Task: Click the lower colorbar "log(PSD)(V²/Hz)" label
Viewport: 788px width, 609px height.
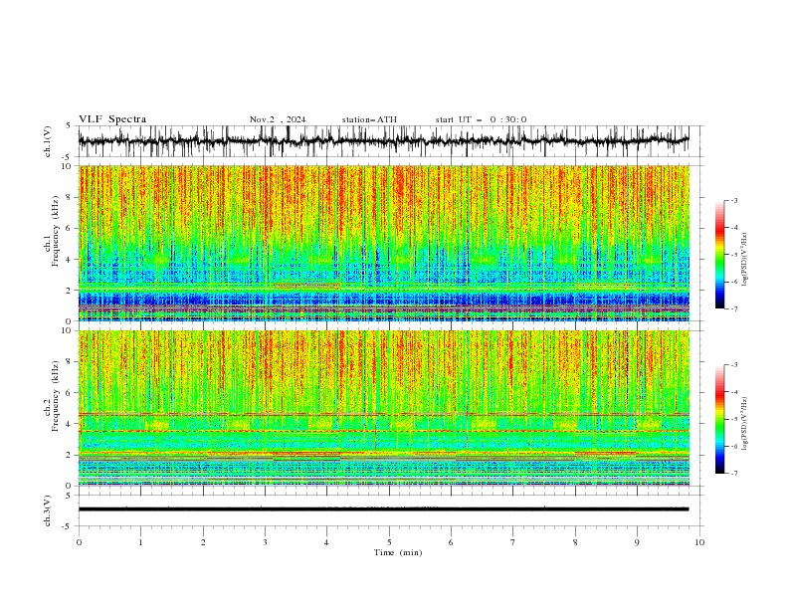Action: click(x=745, y=424)
